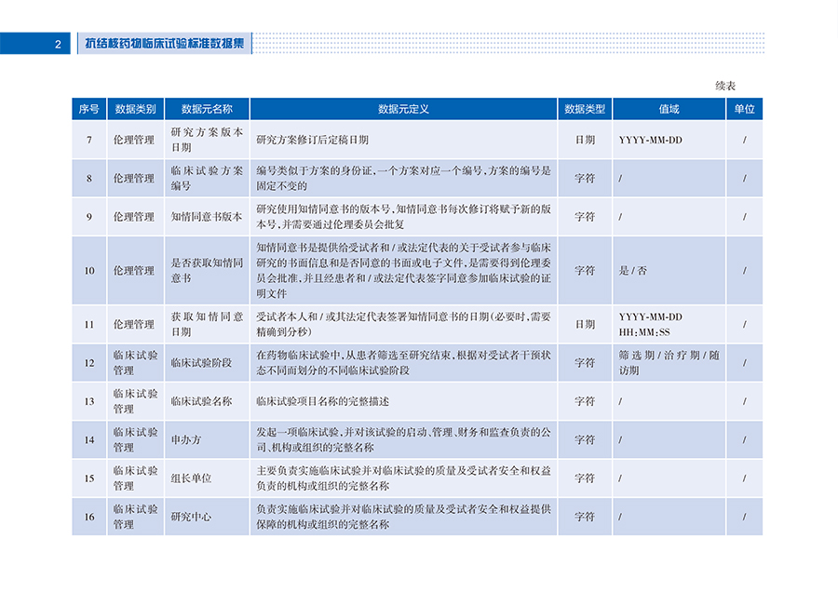The image size is (838, 606).
Task: Click the 值域 column header
Action: pos(669,109)
